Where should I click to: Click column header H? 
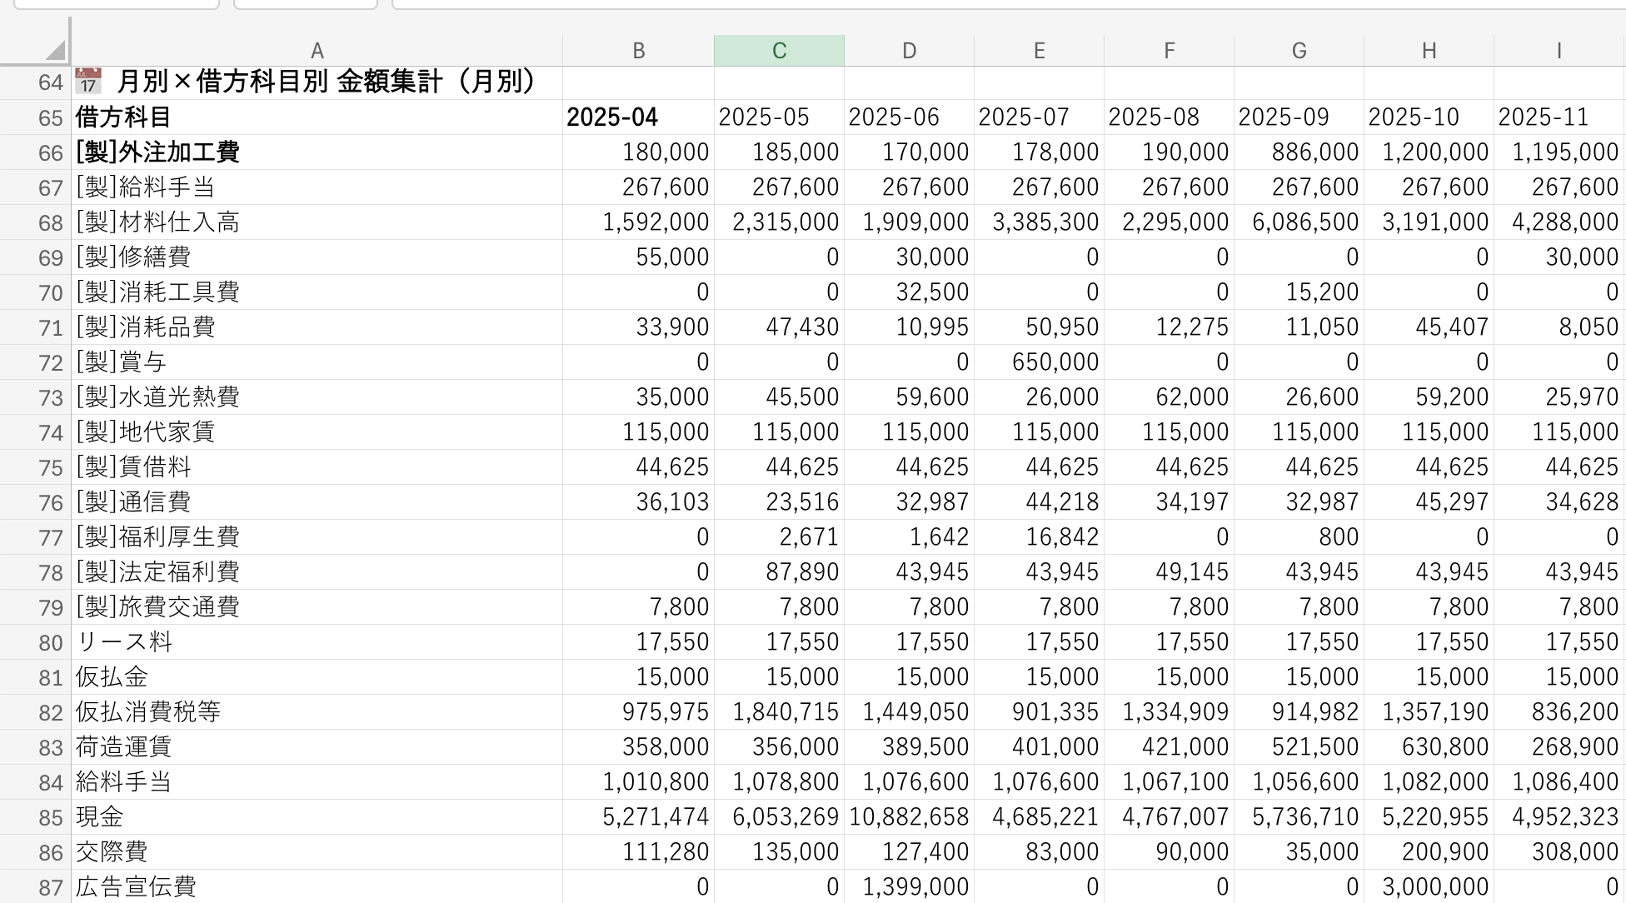click(x=1429, y=51)
